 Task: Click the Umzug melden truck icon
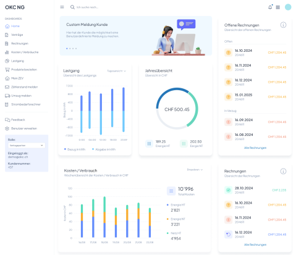point(7,96)
